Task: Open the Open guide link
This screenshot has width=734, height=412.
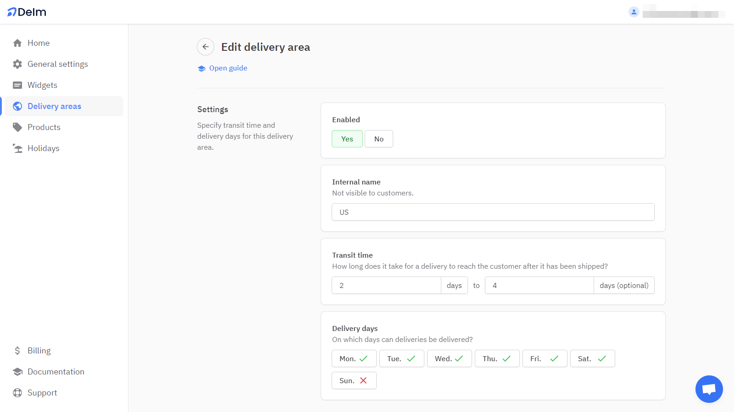Action: (228, 68)
